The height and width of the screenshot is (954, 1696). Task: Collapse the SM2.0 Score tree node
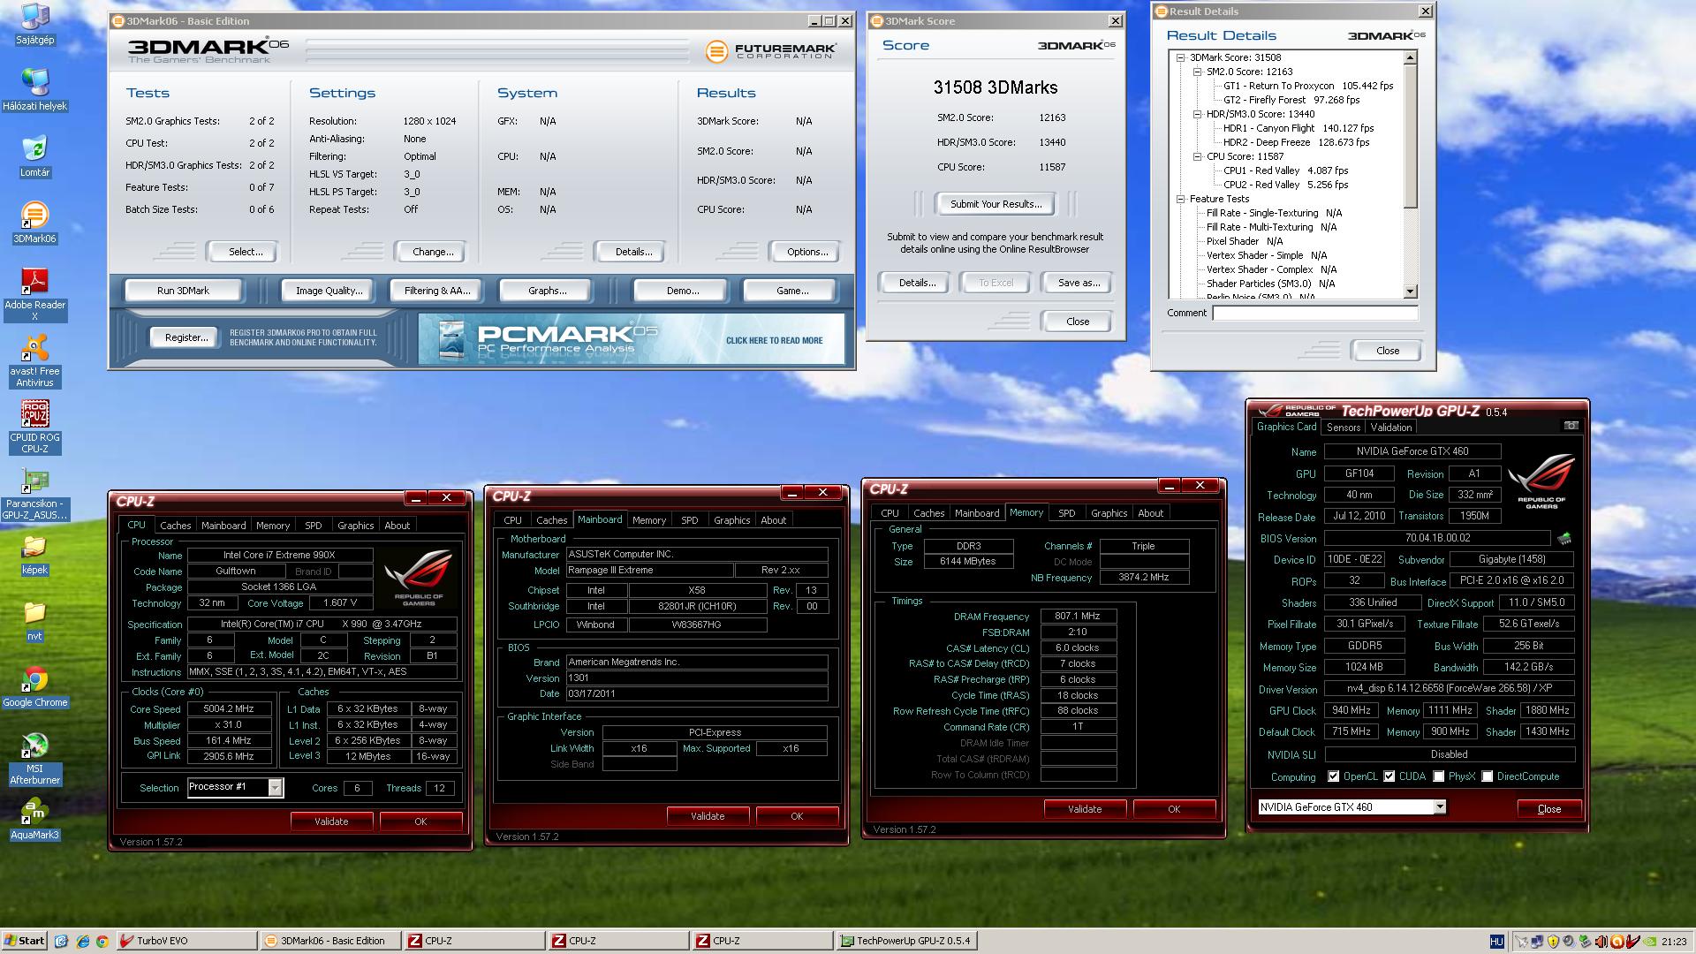coord(1198,72)
